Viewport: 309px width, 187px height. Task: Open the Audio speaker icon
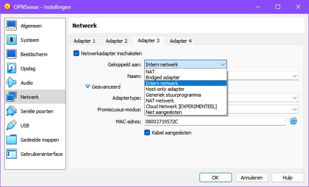click(x=12, y=83)
